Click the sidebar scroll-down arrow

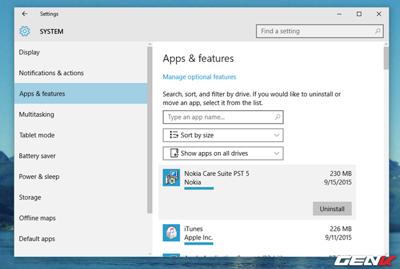[150, 254]
